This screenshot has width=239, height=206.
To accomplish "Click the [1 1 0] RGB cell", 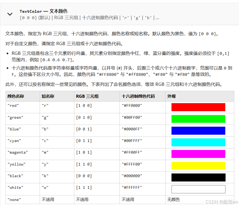I will [97, 166].
